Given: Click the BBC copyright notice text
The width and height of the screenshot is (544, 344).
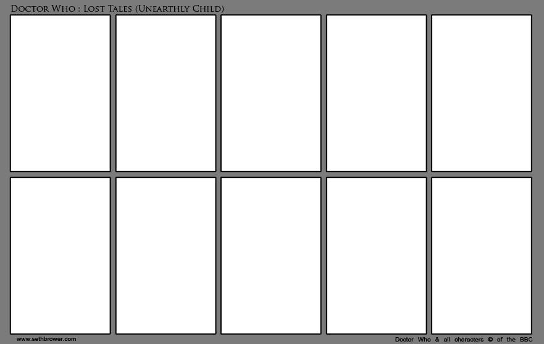Looking at the screenshot, I should (x=464, y=339).
